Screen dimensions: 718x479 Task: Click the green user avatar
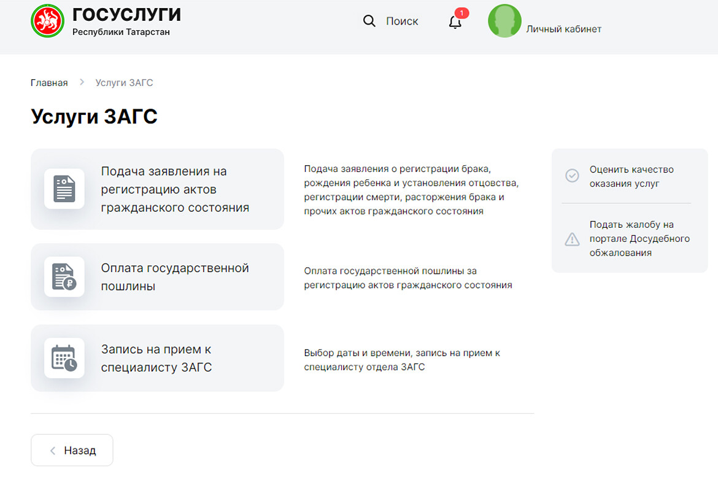(504, 21)
